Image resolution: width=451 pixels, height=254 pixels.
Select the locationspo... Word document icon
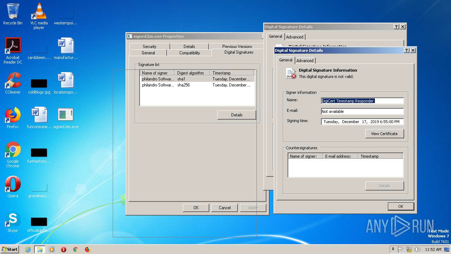66,83
